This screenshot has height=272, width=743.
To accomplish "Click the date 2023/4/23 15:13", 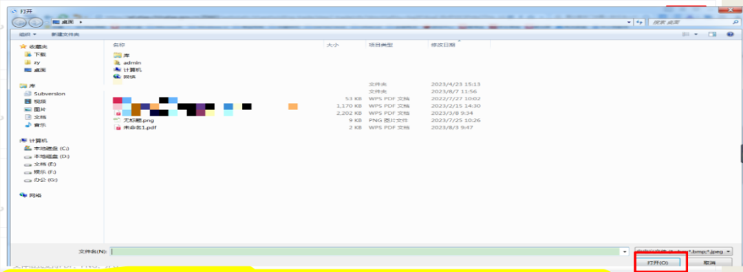I will tap(456, 84).
